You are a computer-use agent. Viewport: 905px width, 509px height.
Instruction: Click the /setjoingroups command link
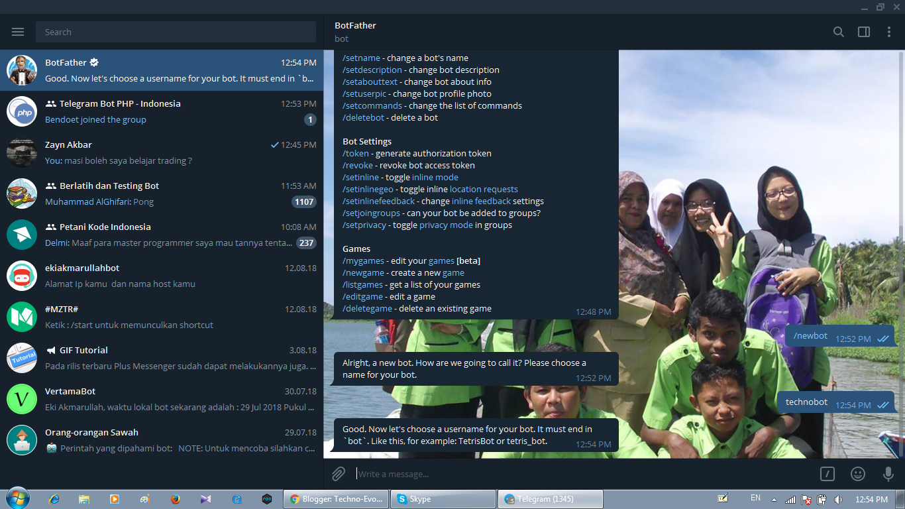[x=371, y=213]
